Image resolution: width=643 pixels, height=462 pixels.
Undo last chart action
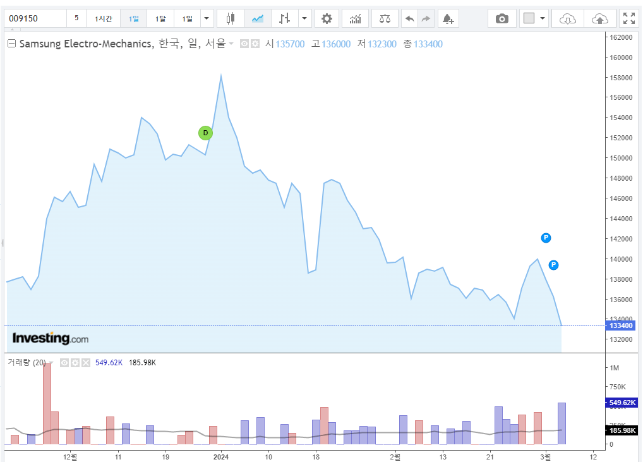[409, 18]
